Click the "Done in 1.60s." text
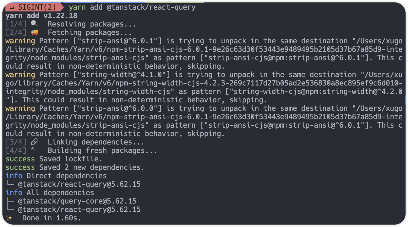 (52, 218)
